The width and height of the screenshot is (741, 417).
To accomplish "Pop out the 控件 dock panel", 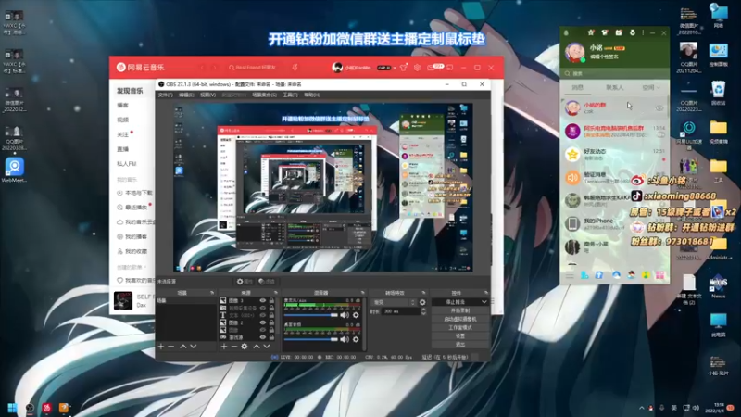I will pos(485,293).
